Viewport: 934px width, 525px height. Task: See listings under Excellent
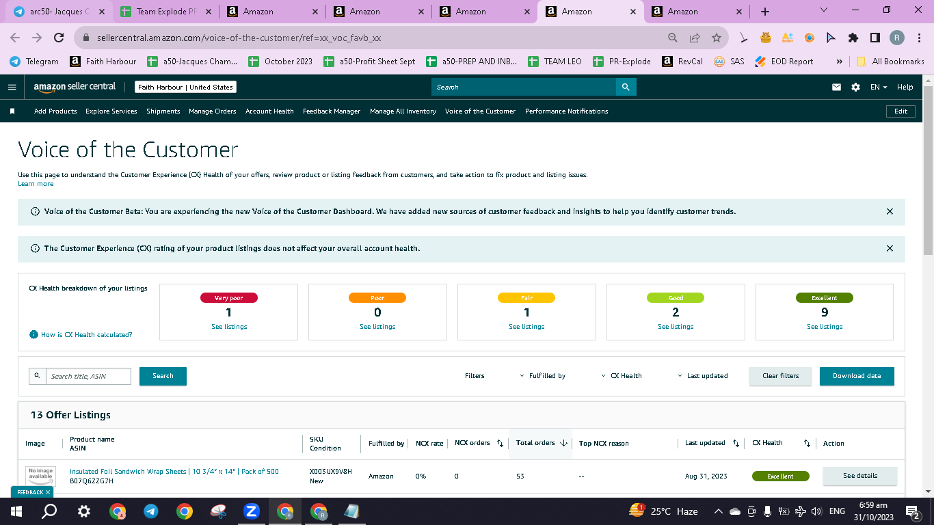coord(825,327)
